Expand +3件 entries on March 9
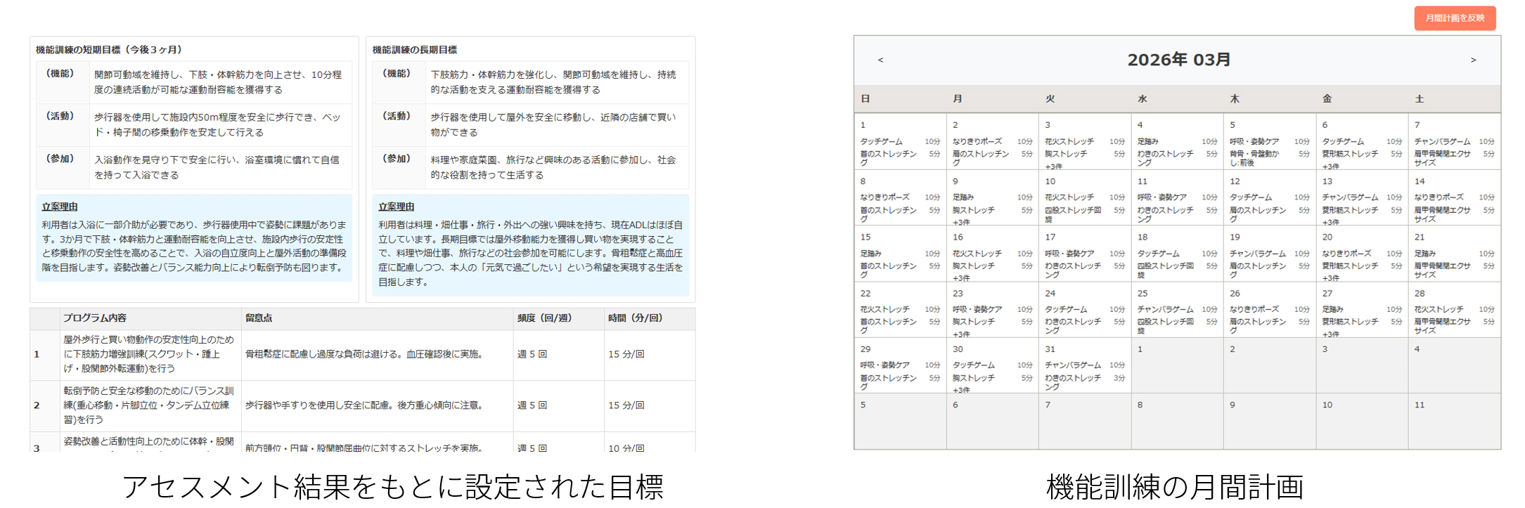 click(x=961, y=222)
